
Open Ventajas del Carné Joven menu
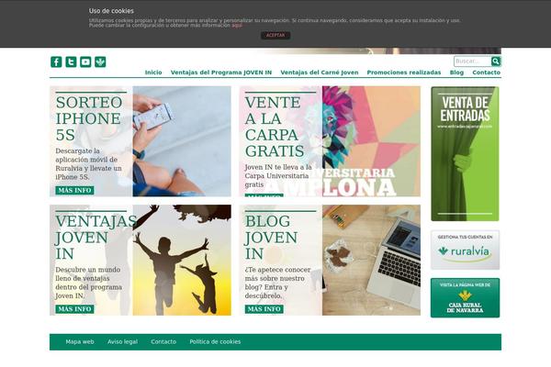coord(319,72)
